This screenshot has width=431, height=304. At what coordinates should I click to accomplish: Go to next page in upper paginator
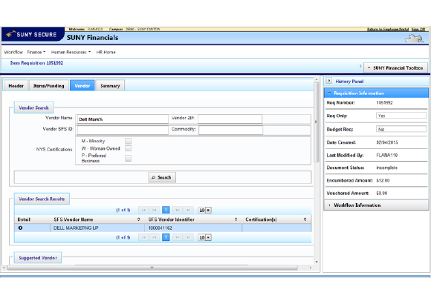178,210
